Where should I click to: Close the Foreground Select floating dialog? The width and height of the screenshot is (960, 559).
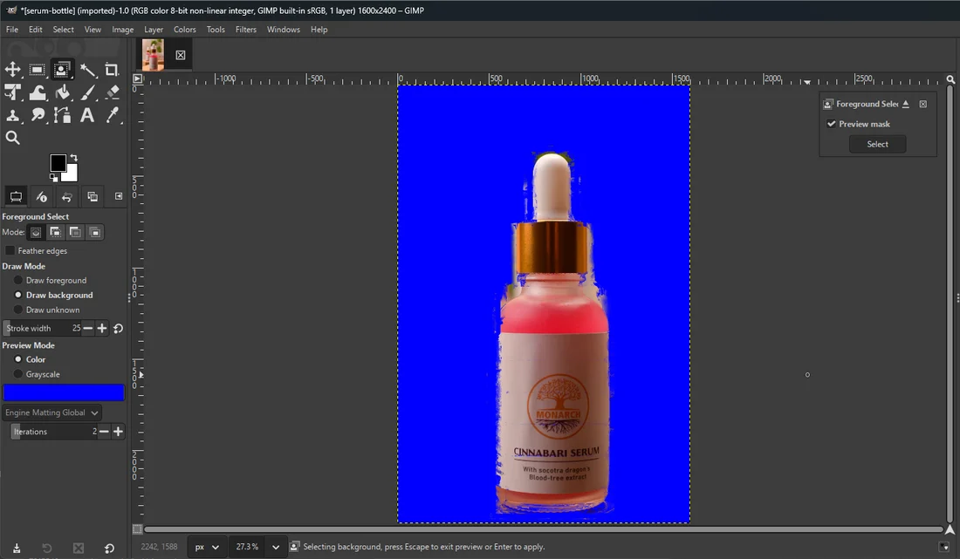point(922,104)
